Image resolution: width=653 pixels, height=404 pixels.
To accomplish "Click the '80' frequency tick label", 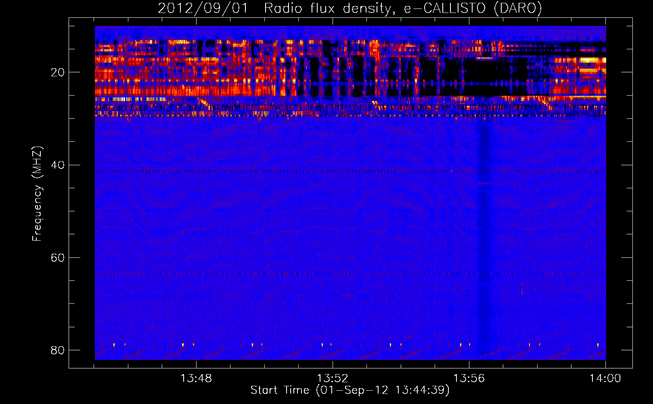I will pos(58,350).
